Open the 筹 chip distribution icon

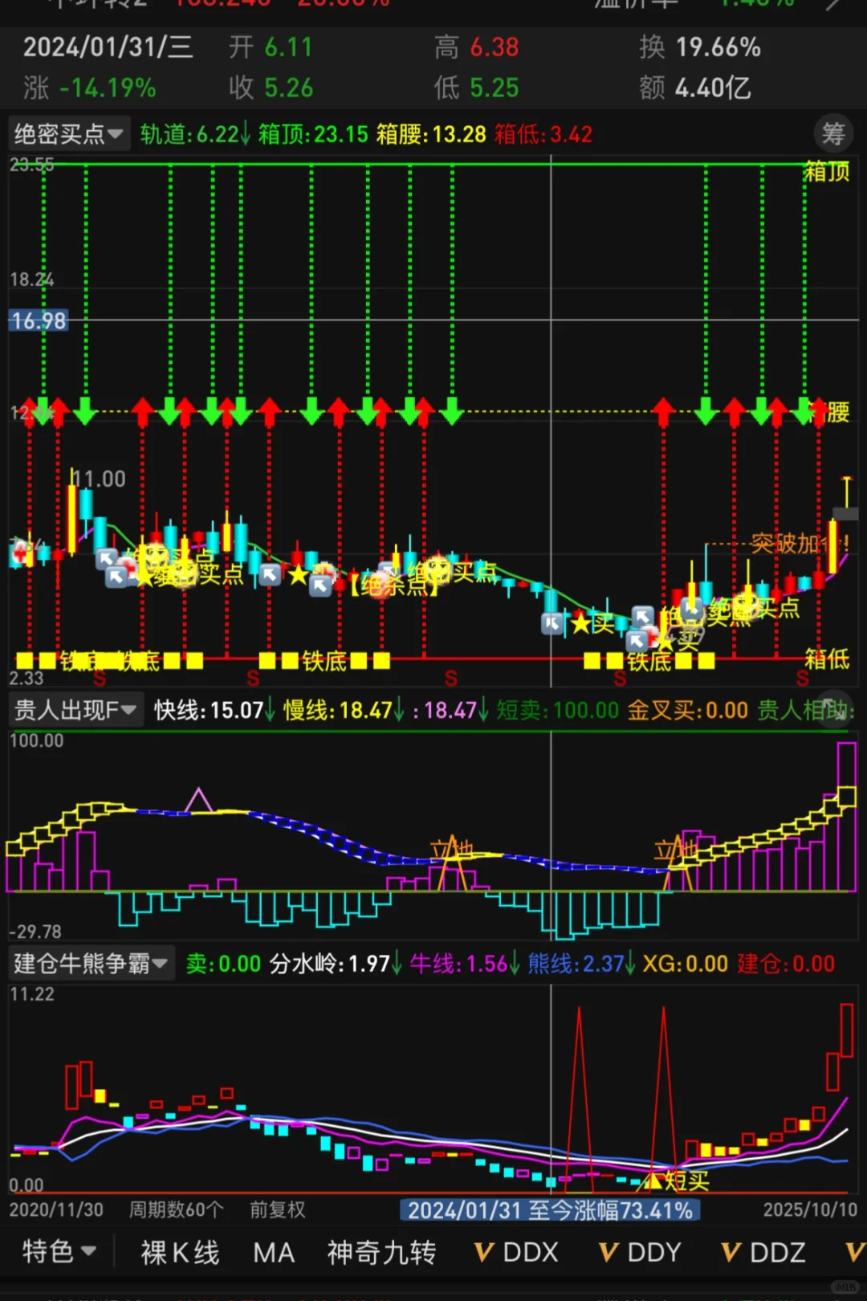[x=833, y=133]
